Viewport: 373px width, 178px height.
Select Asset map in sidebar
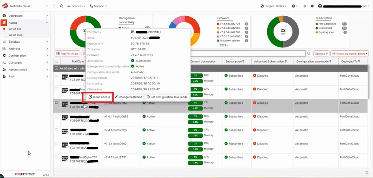pyautogui.click(x=16, y=35)
